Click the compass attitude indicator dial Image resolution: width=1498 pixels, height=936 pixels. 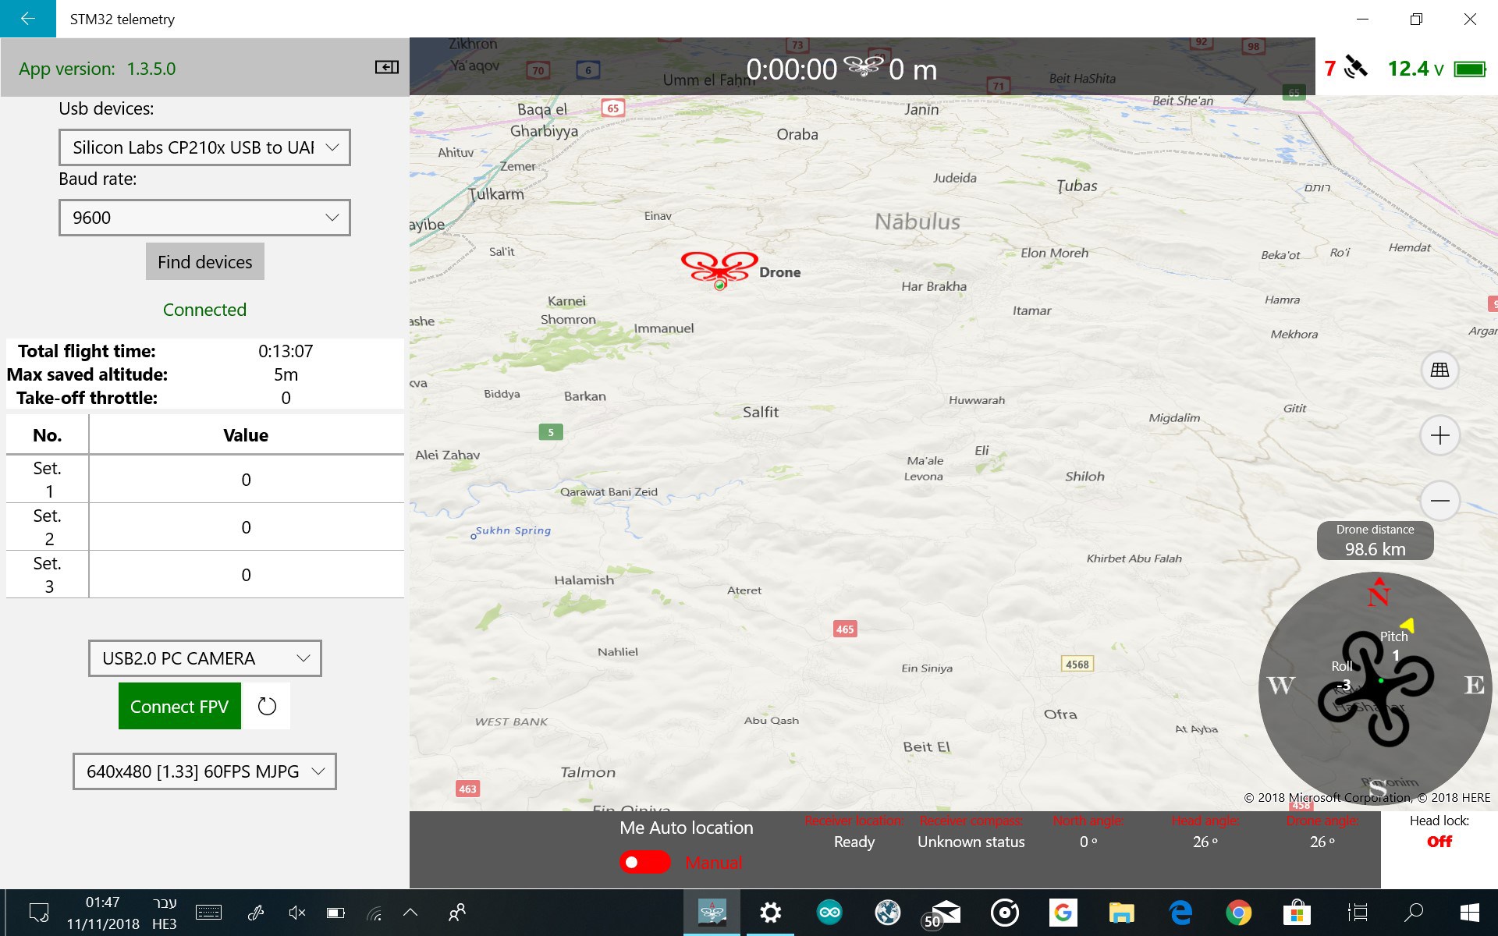coord(1375,686)
